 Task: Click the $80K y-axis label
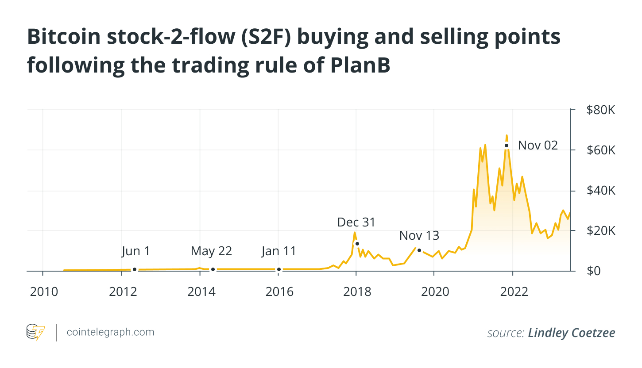601,110
